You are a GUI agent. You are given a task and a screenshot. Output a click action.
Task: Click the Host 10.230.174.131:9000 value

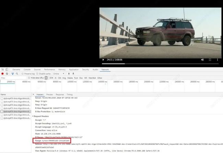50,134
